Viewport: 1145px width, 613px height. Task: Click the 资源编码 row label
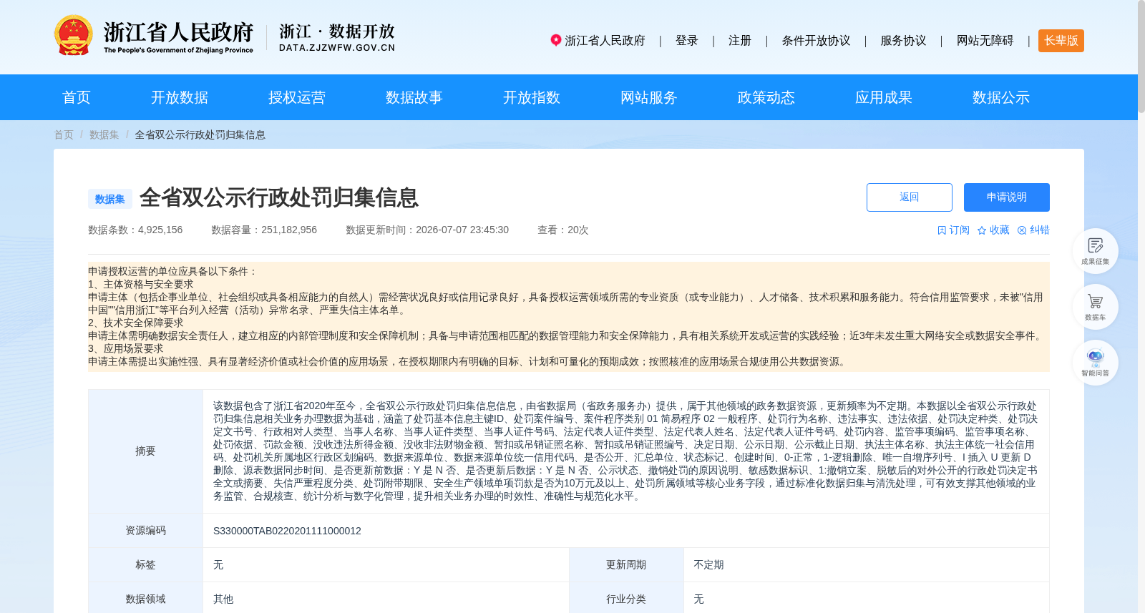(145, 531)
